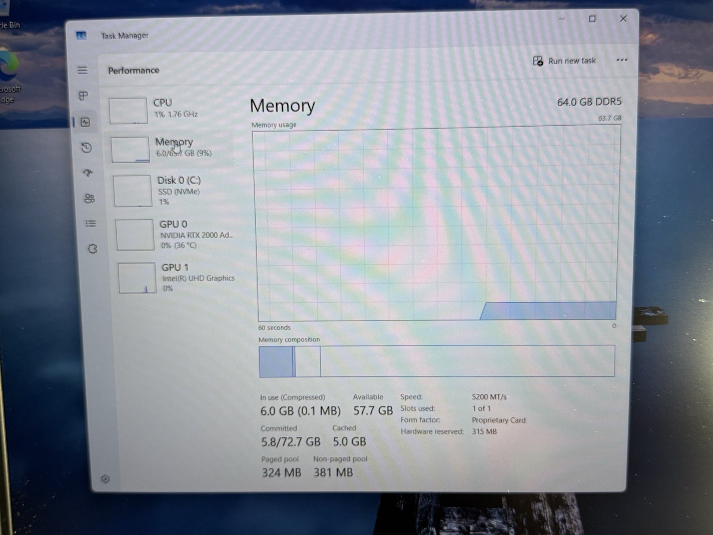713x535 pixels.
Task: Click the Slots used value 1 of 1
Action: tap(481, 408)
